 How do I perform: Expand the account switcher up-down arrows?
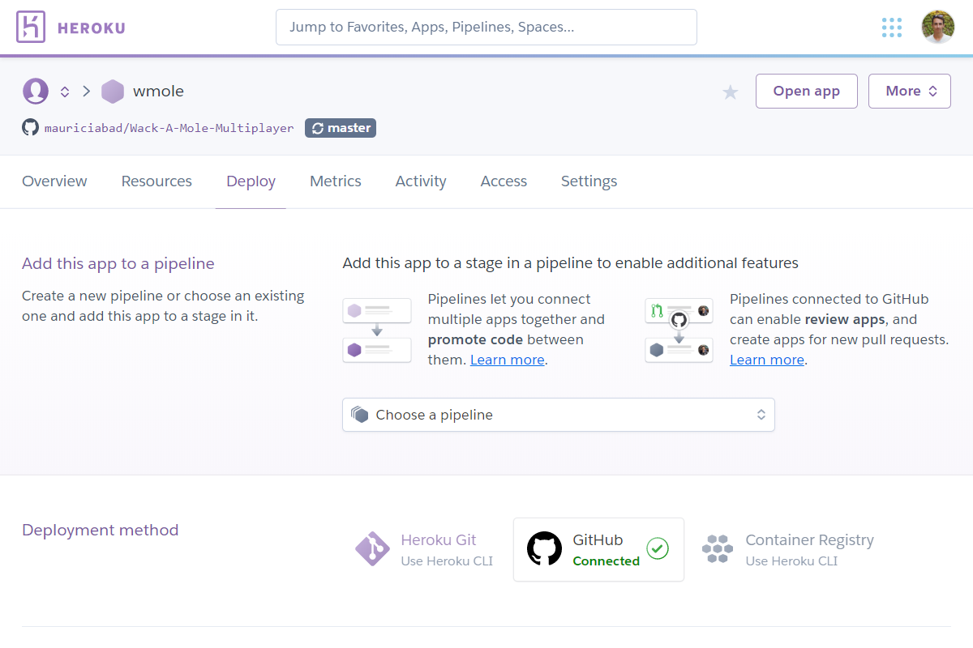coord(65,92)
